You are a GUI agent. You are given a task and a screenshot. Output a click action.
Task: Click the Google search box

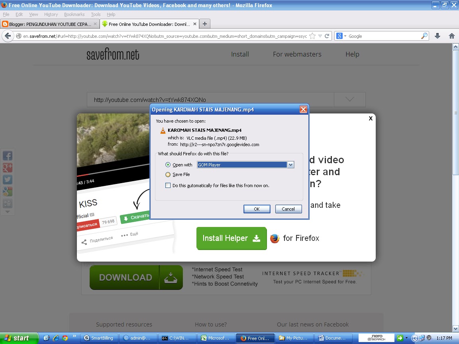384,36
